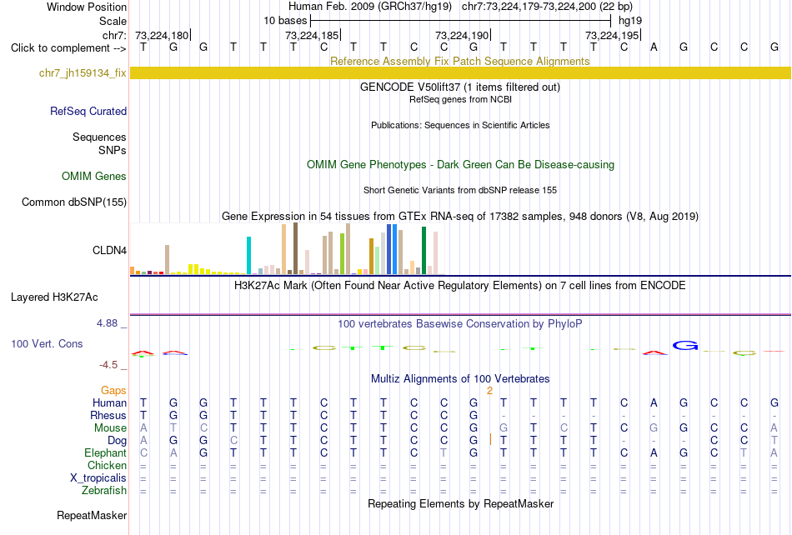This screenshot has width=792, height=535.
Task: Click the -4.5 PhyloP lower scale value
Action: (x=108, y=365)
